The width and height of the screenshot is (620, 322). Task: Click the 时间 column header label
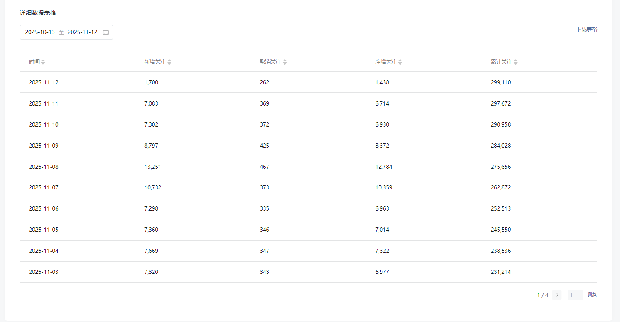point(34,62)
